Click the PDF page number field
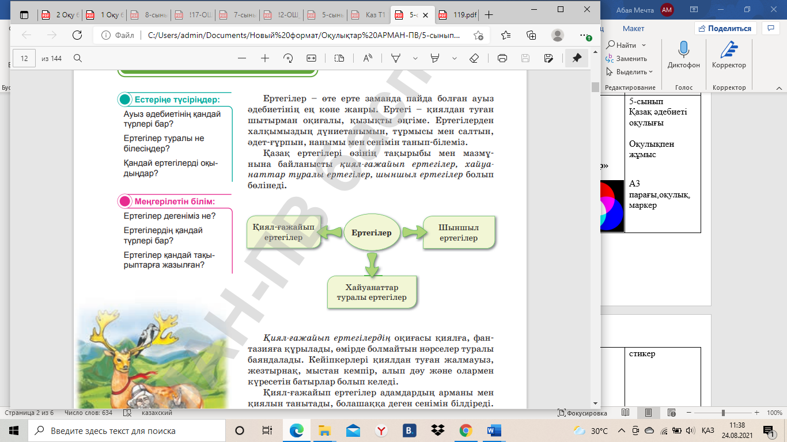 [24, 58]
